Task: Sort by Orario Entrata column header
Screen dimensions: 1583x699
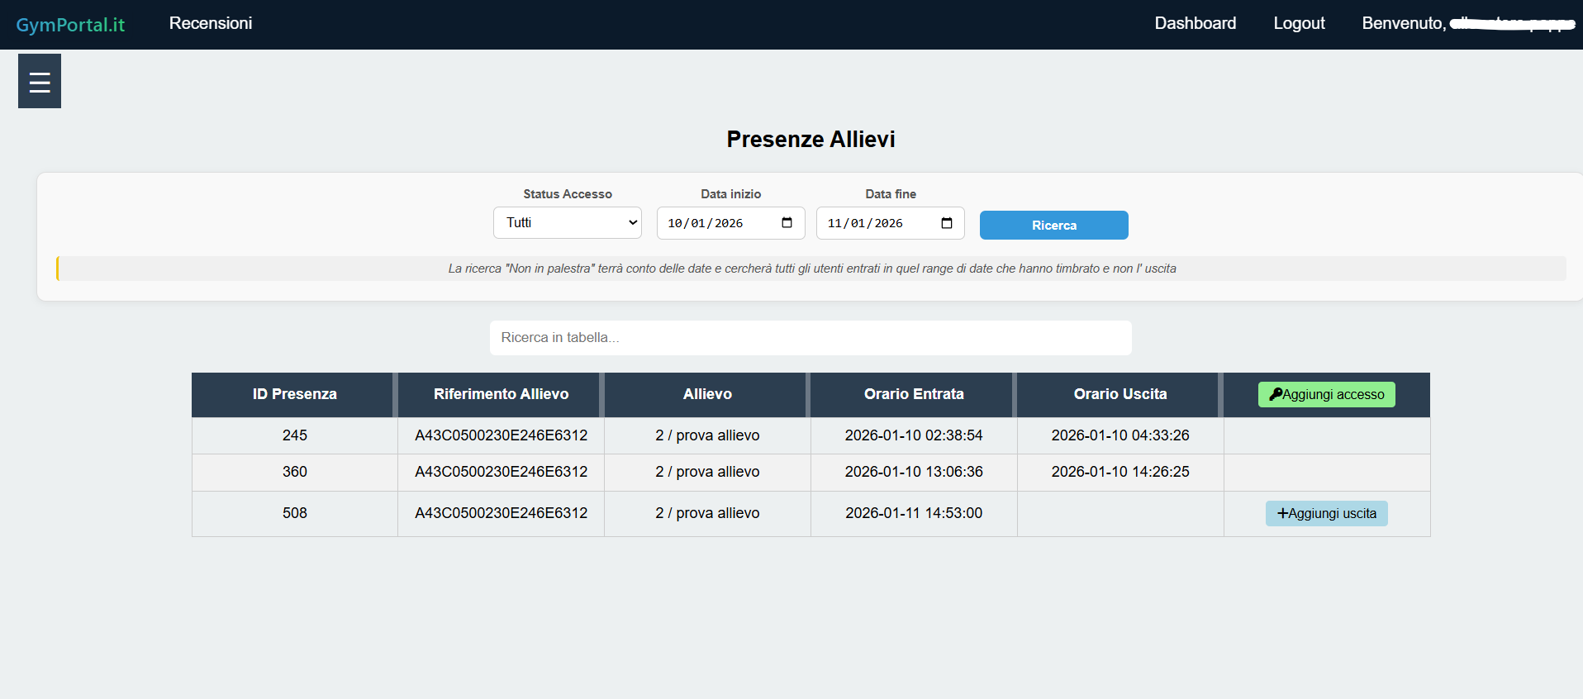Action: (x=914, y=395)
